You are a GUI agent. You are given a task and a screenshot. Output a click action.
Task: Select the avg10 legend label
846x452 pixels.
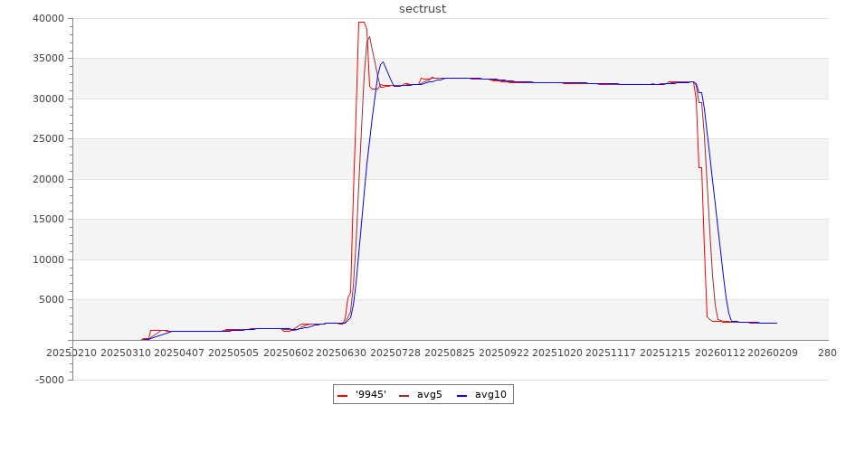[x=490, y=395]
